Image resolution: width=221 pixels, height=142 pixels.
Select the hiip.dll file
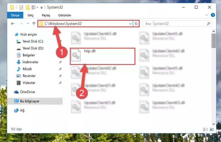[103, 56]
